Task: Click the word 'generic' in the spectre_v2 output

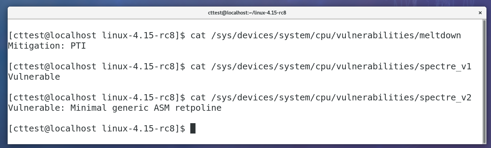Action: pyautogui.click(x=130, y=108)
